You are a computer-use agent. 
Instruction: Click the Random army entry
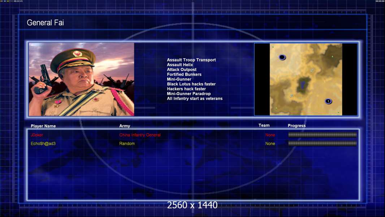click(127, 144)
